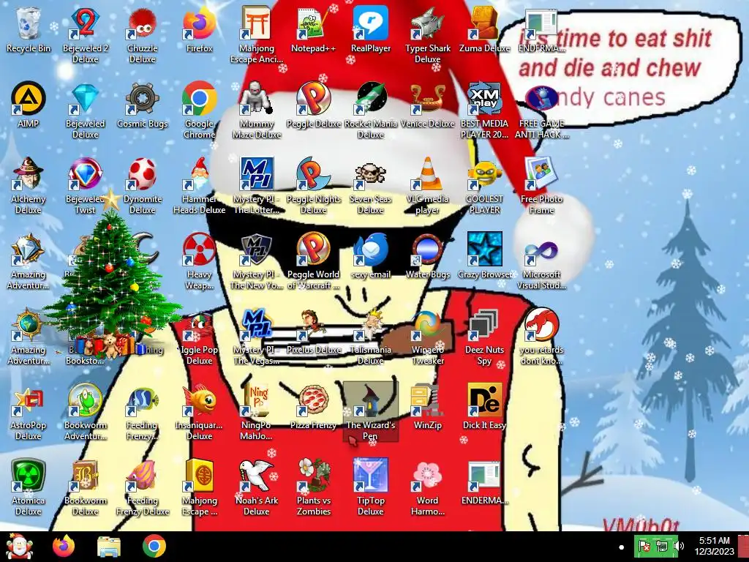Screen dimensions: 749x562
Task: Click the Bookworm Deluxe book icon
Action: (85, 487)
